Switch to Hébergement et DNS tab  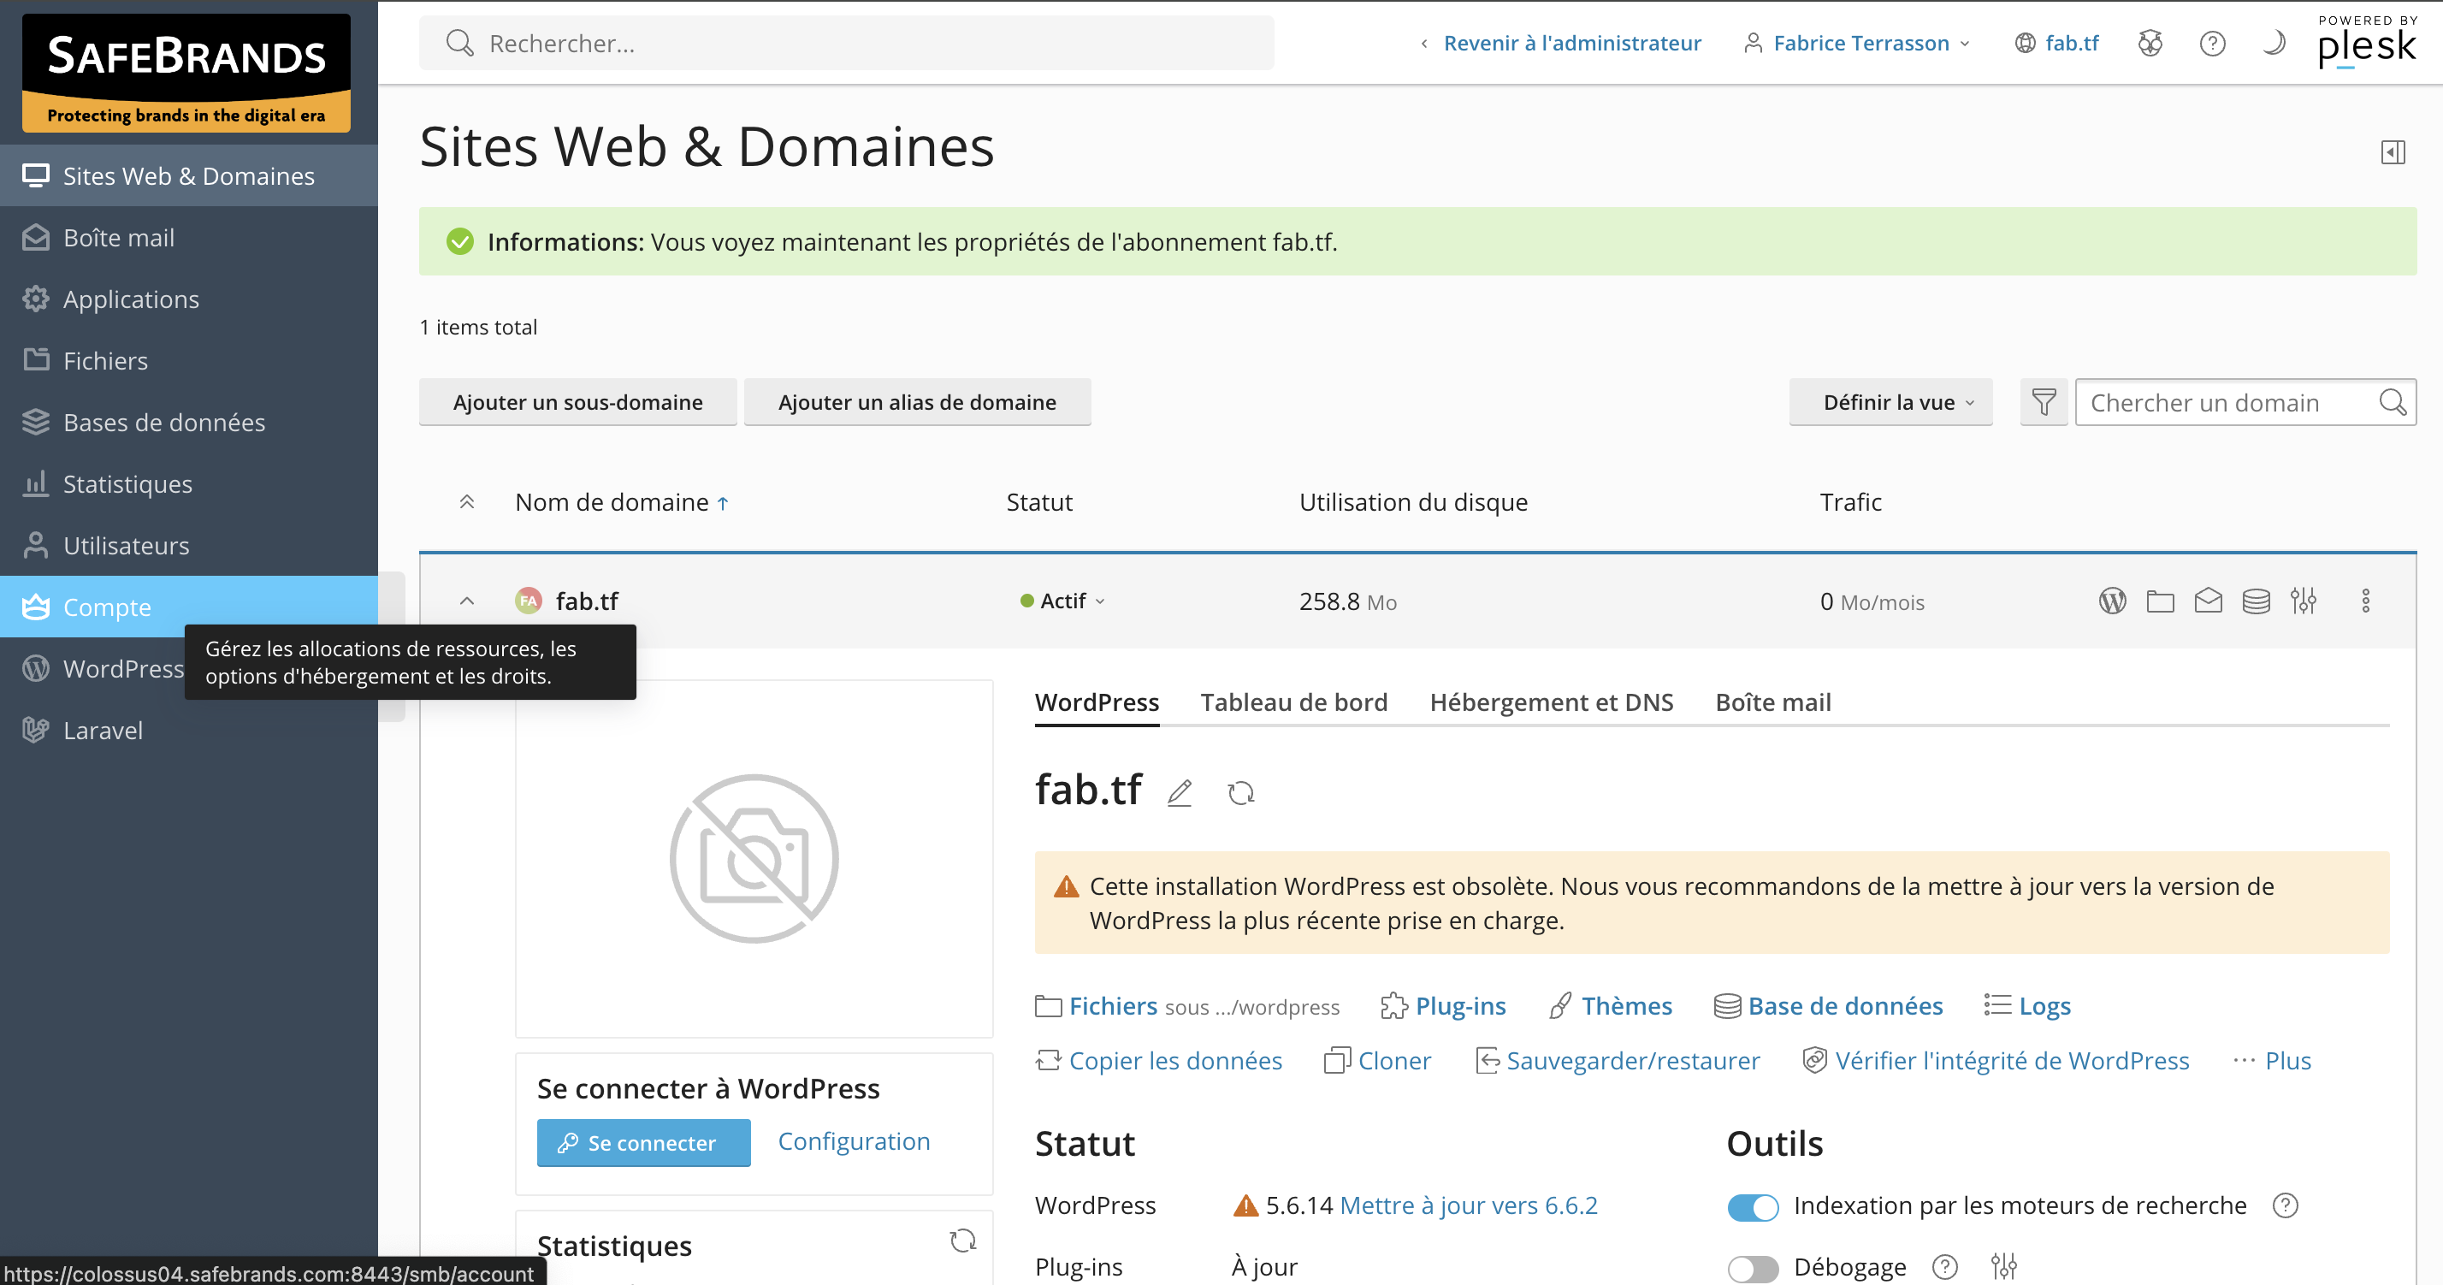coord(1552,702)
